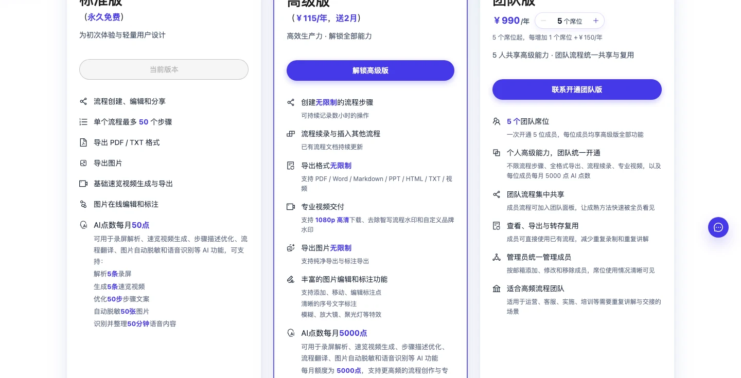Click the 优化50步步骤文案 line
Screen dimensions: 741x378
121,299
